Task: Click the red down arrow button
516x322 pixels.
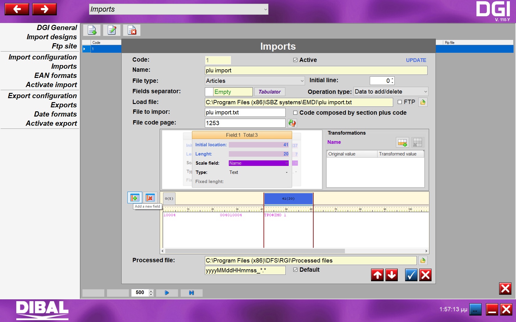Action: pos(392,275)
